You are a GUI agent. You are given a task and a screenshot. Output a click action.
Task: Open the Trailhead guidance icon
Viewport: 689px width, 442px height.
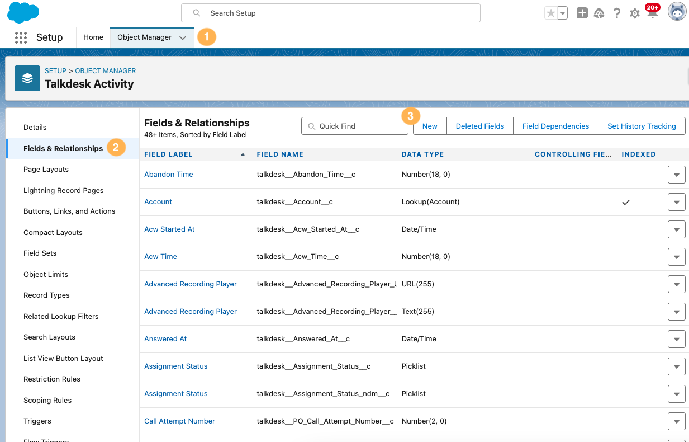coord(599,13)
